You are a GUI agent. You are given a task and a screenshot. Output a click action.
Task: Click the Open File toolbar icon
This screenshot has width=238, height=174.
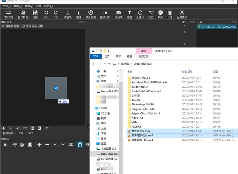pyautogui.click(x=8, y=15)
